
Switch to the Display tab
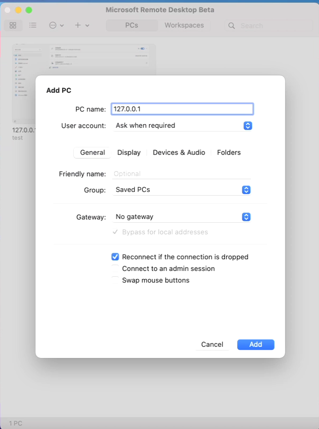(128, 153)
